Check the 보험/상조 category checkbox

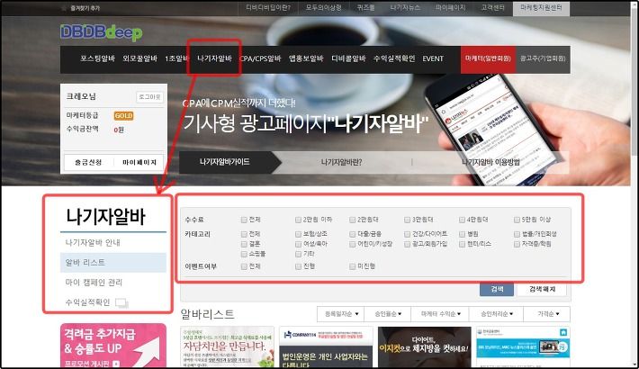(x=298, y=234)
